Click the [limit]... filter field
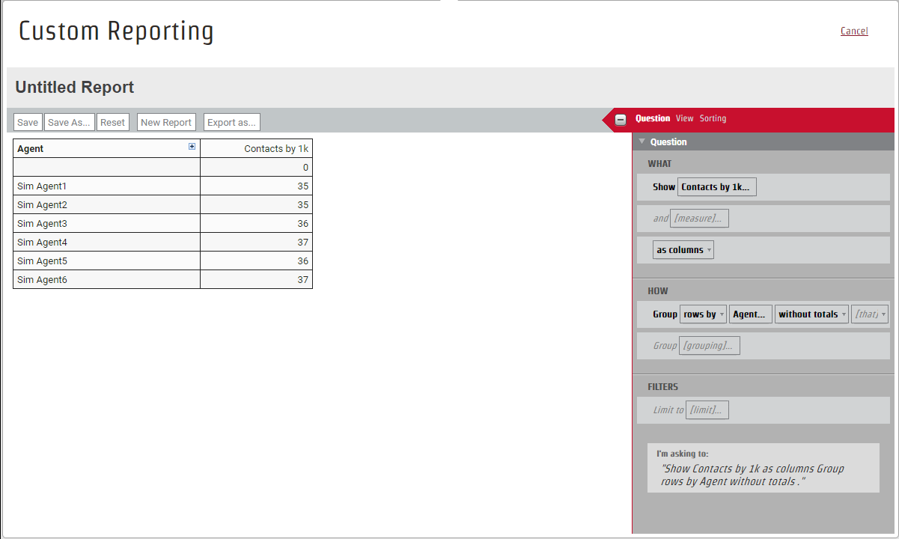Image resolution: width=899 pixels, height=539 pixels. coord(707,410)
